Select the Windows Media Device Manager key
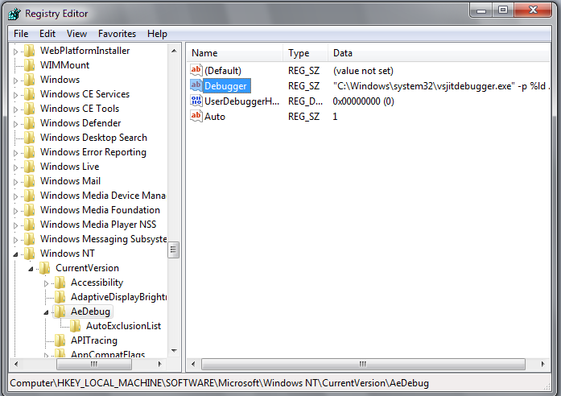Viewport: 561px width, 396px height. (103, 196)
